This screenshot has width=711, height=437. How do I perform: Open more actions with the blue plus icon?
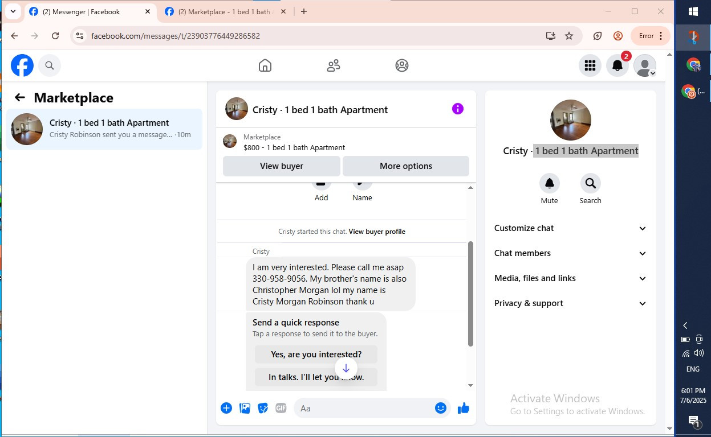pyautogui.click(x=226, y=408)
